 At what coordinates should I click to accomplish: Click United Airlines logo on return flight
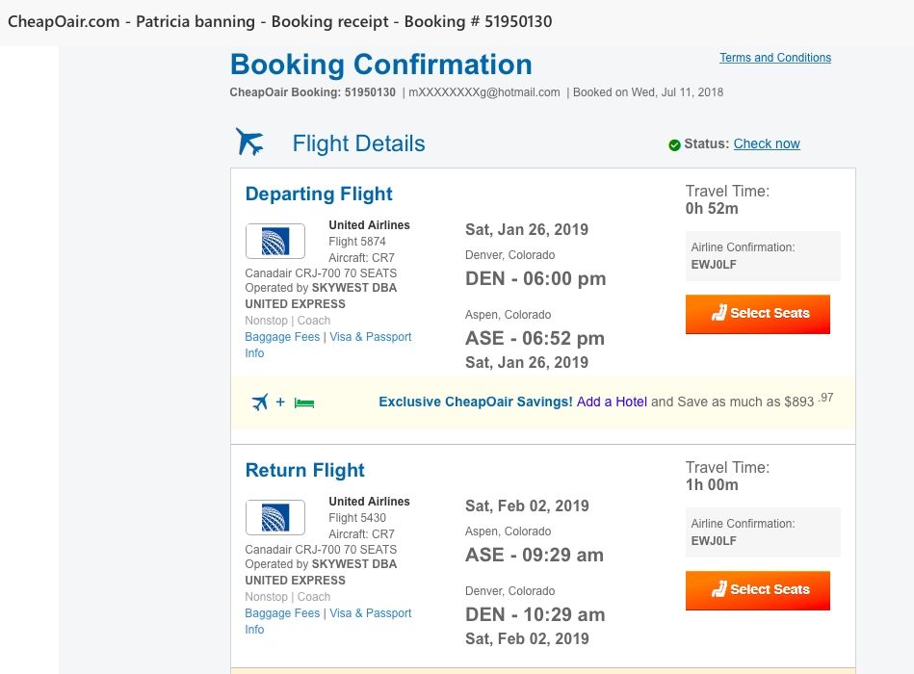pyautogui.click(x=275, y=517)
